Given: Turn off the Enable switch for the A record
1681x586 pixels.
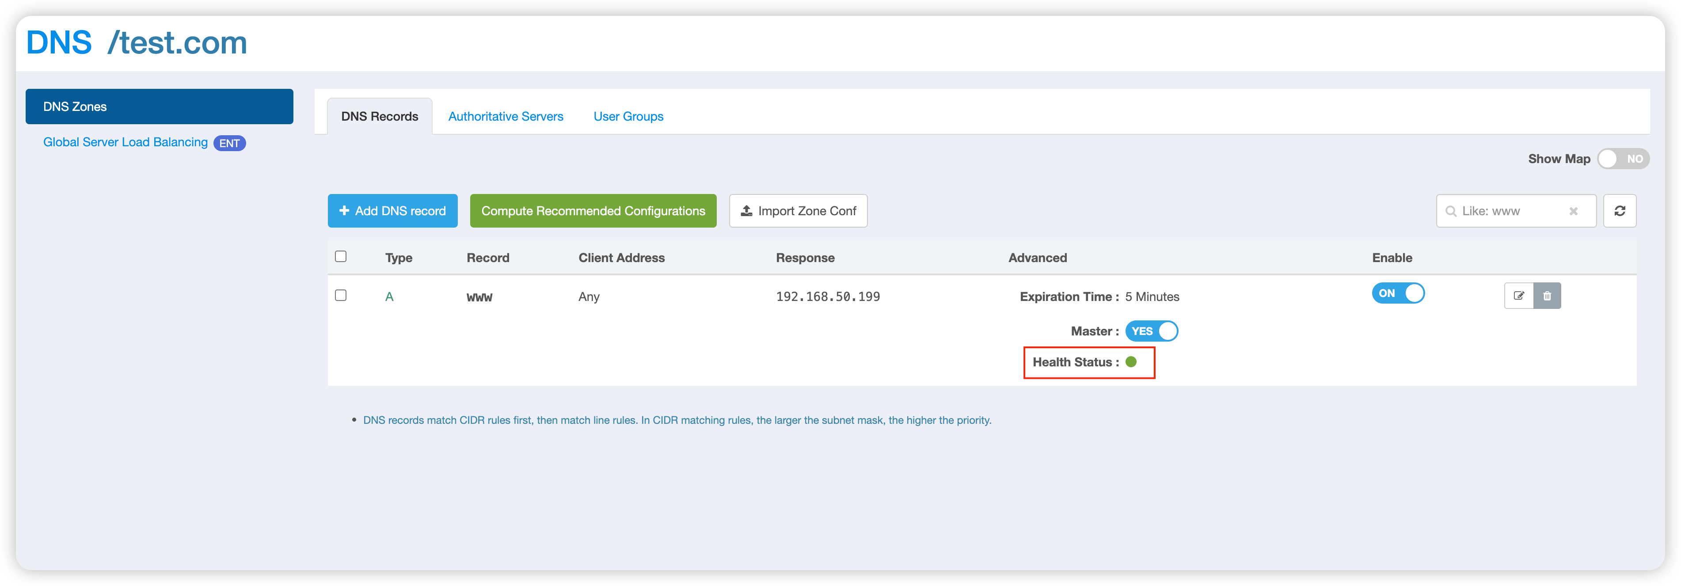Looking at the screenshot, I should [x=1398, y=293].
